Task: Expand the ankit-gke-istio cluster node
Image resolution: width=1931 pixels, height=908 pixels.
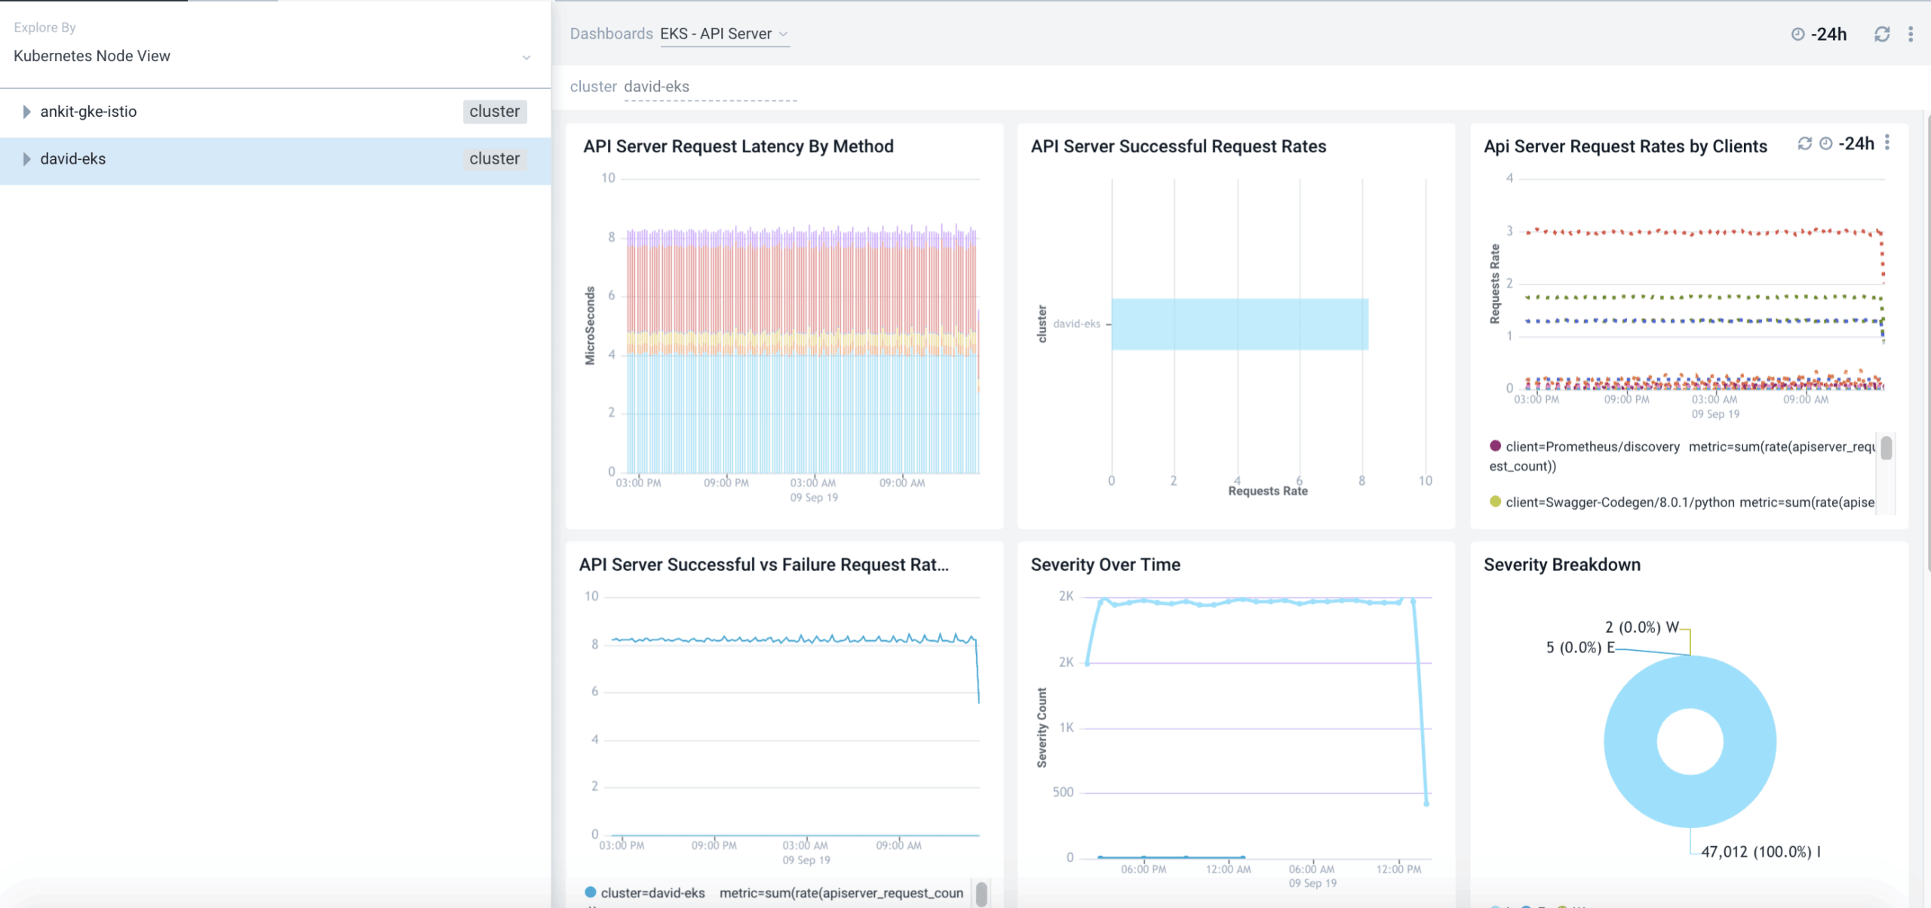Action: (28, 112)
